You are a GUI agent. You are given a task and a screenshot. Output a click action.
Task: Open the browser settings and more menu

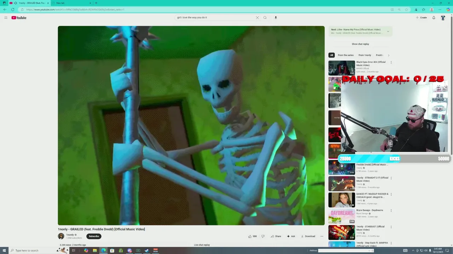(440, 10)
